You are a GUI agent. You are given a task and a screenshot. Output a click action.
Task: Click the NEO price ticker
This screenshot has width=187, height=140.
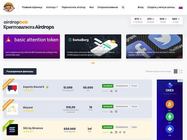click(176, 20)
